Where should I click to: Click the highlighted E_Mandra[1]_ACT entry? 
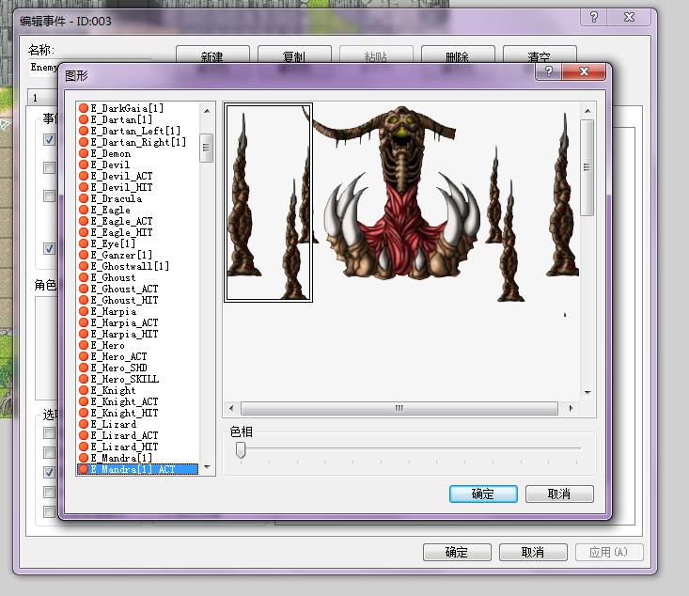point(137,469)
